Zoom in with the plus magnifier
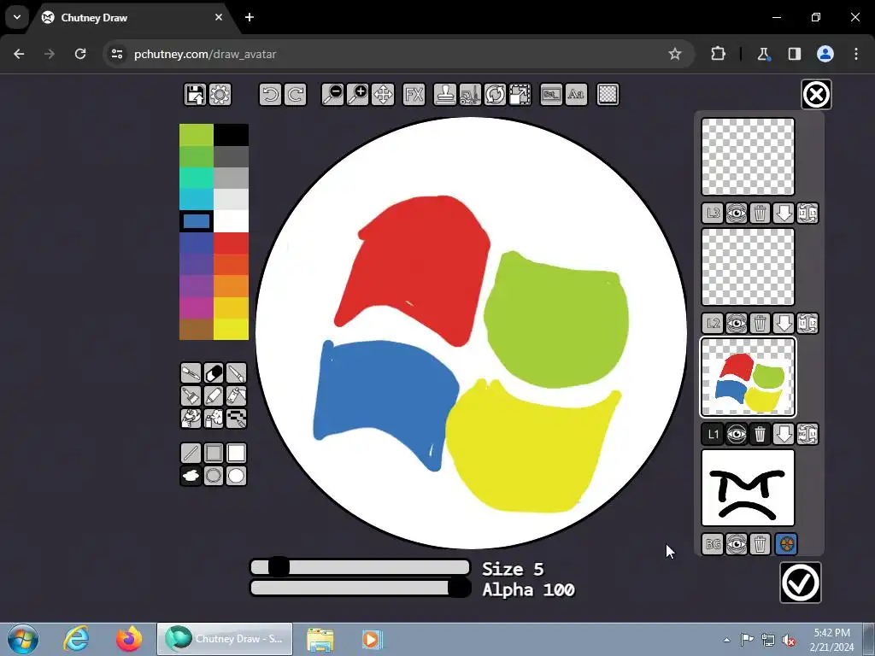 tap(358, 94)
